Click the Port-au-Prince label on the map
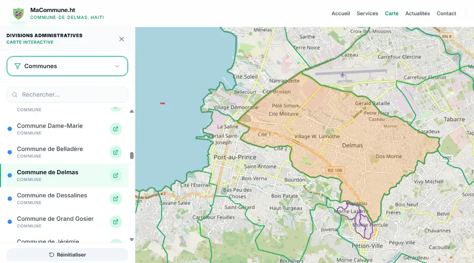Viewport: 474px width, 263px height. (235, 157)
